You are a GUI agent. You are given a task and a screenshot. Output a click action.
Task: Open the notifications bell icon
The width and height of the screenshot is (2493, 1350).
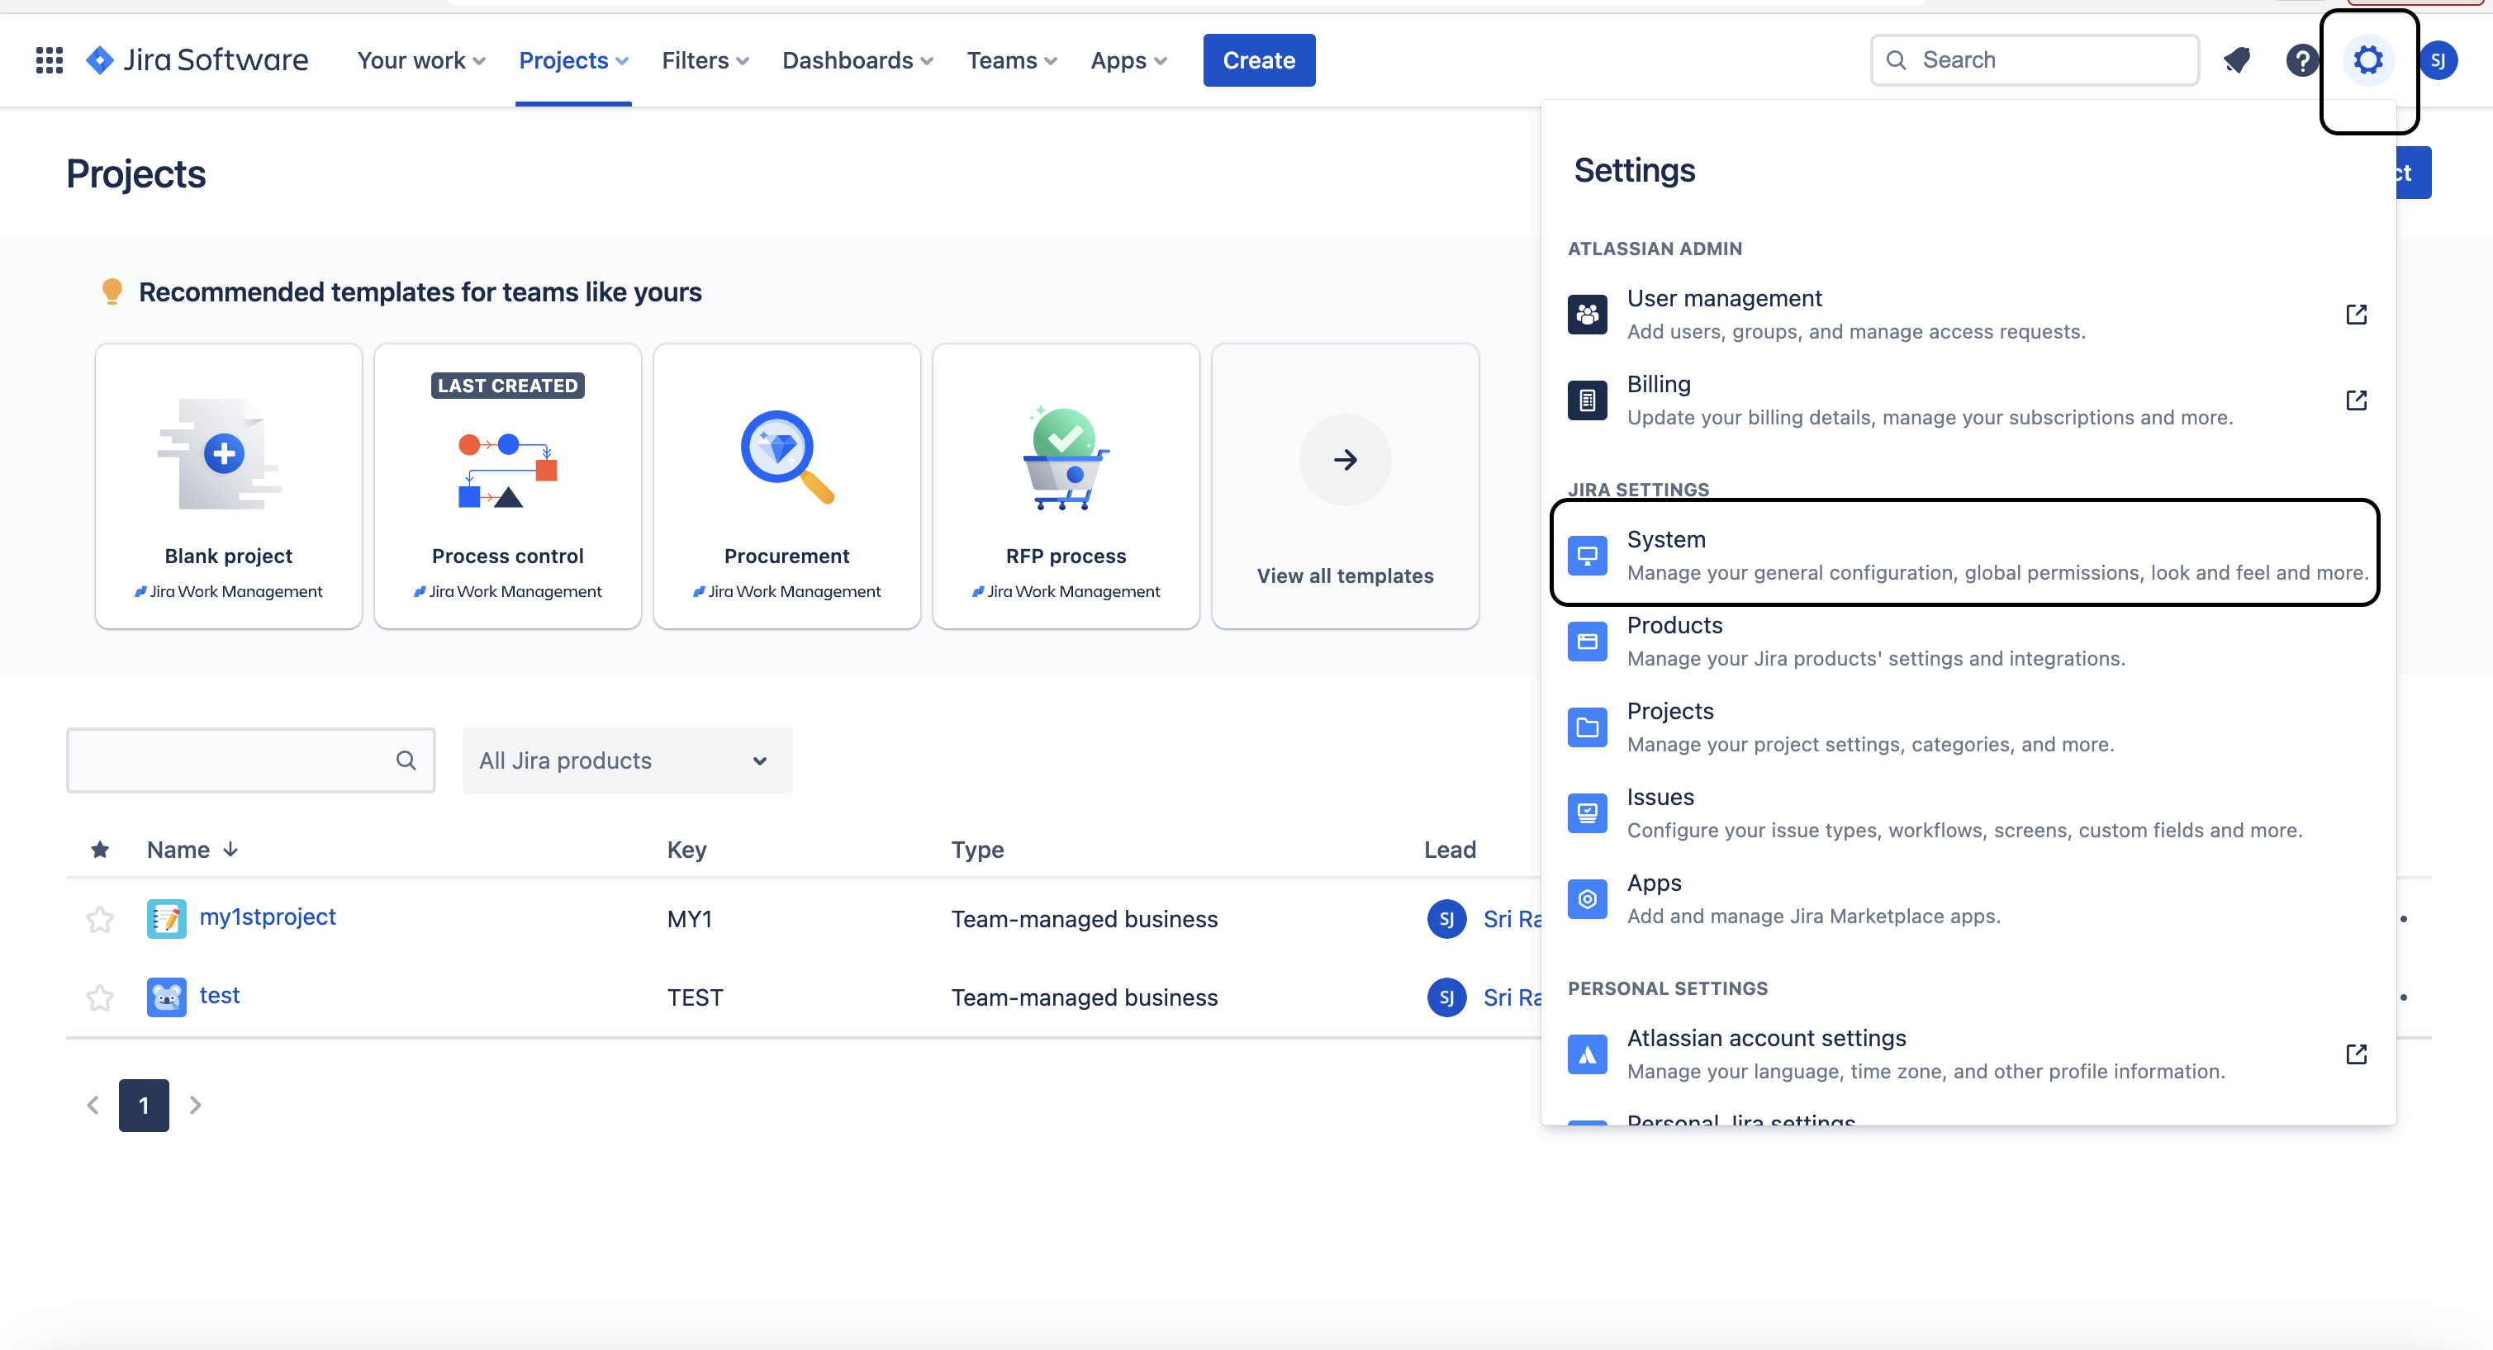click(2237, 60)
